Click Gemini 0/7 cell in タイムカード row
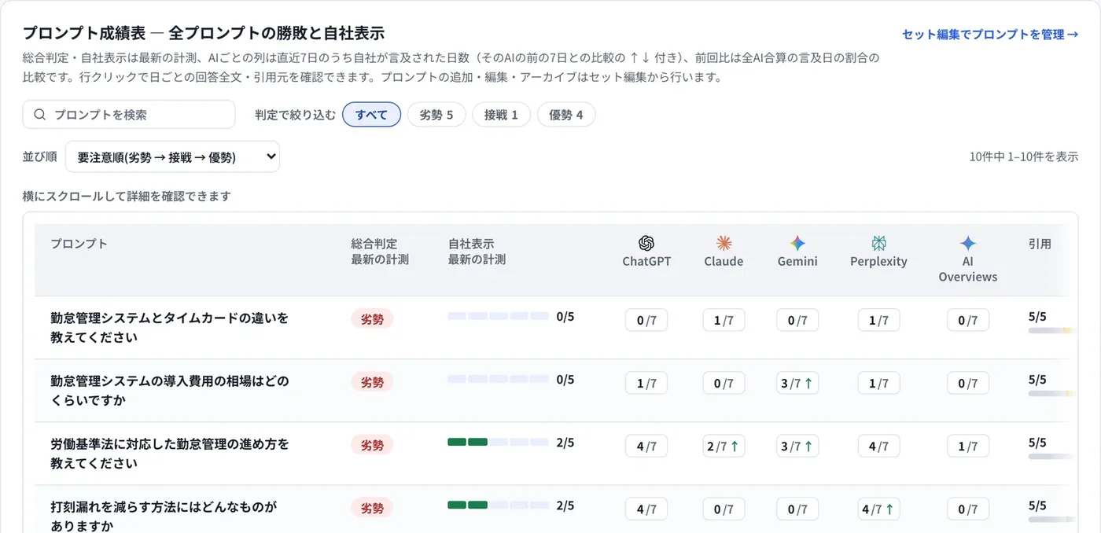 (797, 320)
